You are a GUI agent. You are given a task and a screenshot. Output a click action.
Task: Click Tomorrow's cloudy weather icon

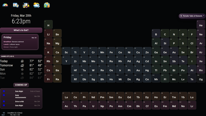tap(22, 65)
